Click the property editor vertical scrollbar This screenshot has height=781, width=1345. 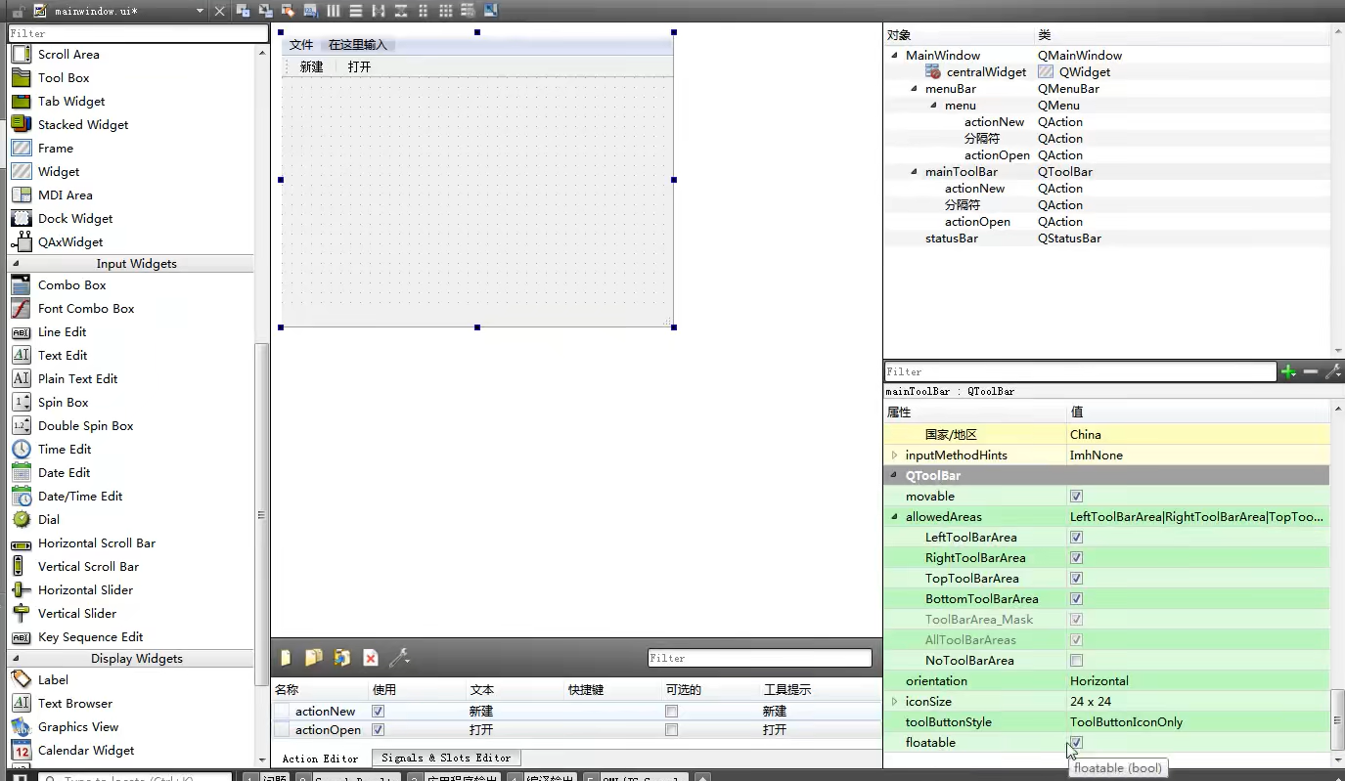[1337, 720]
